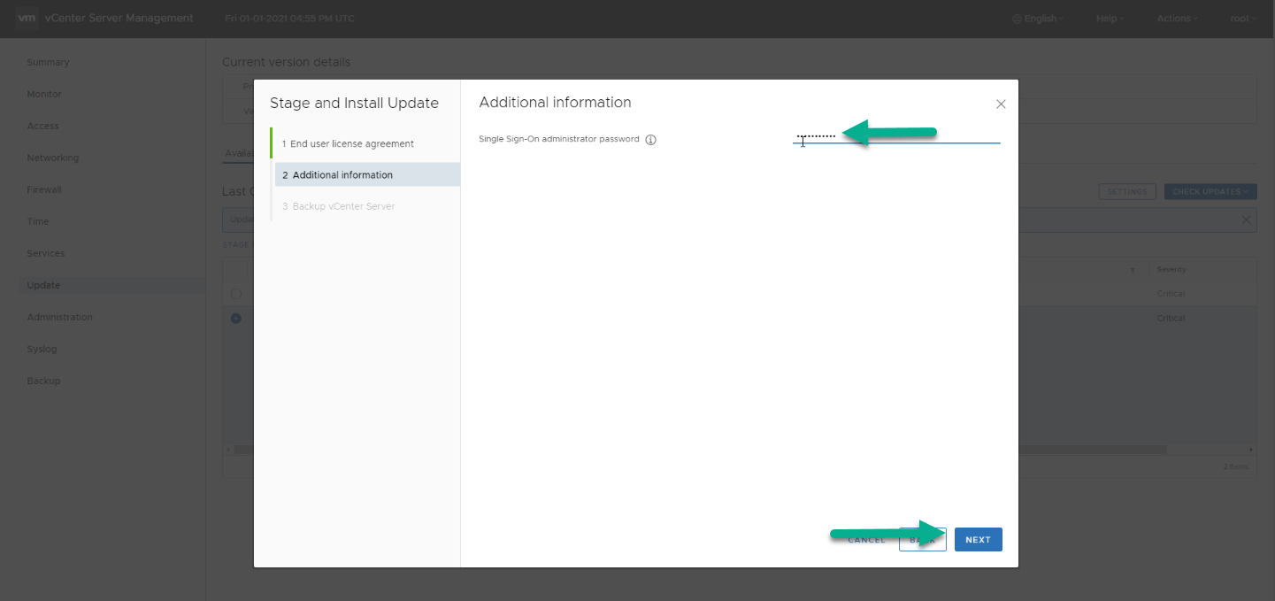Click the Severity column filter icon
The height and width of the screenshot is (601, 1275).
click(1133, 269)
